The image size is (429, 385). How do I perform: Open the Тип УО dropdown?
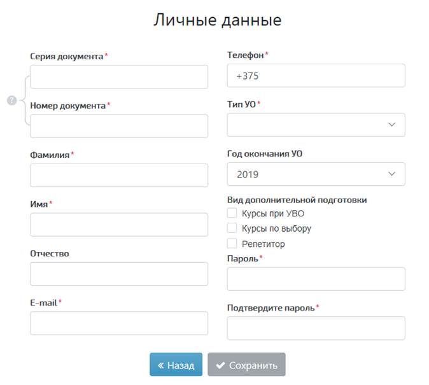coord(316,125)
